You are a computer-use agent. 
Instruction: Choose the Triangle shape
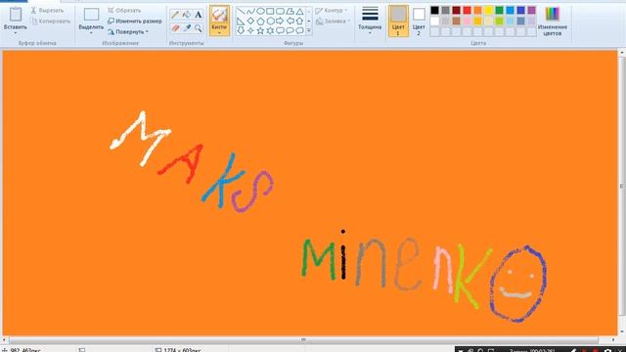pyautogui.click(x=299, y=11)
